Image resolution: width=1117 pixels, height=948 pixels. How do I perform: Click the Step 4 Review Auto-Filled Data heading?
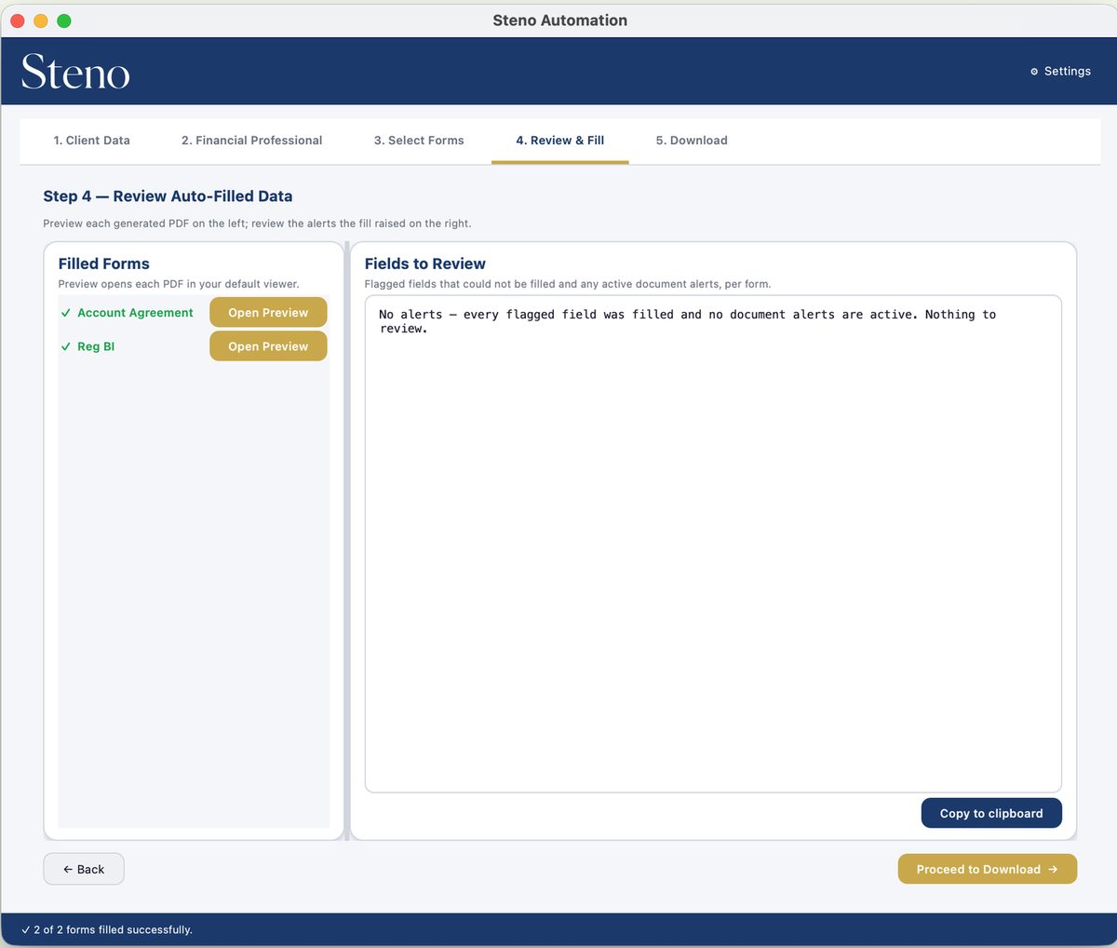[168, 196]
